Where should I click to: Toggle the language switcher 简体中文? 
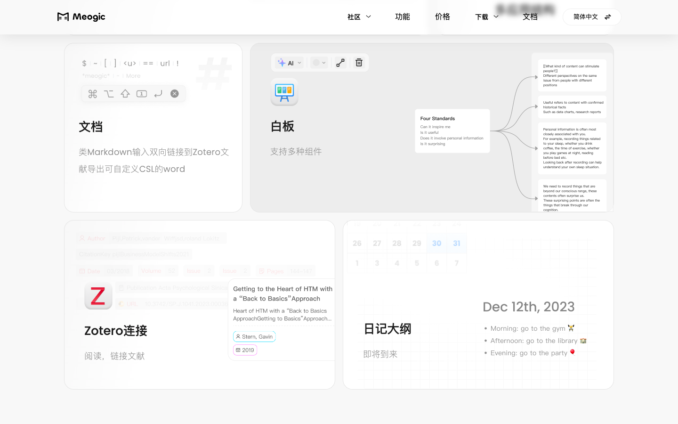click(x=591, y=17)
